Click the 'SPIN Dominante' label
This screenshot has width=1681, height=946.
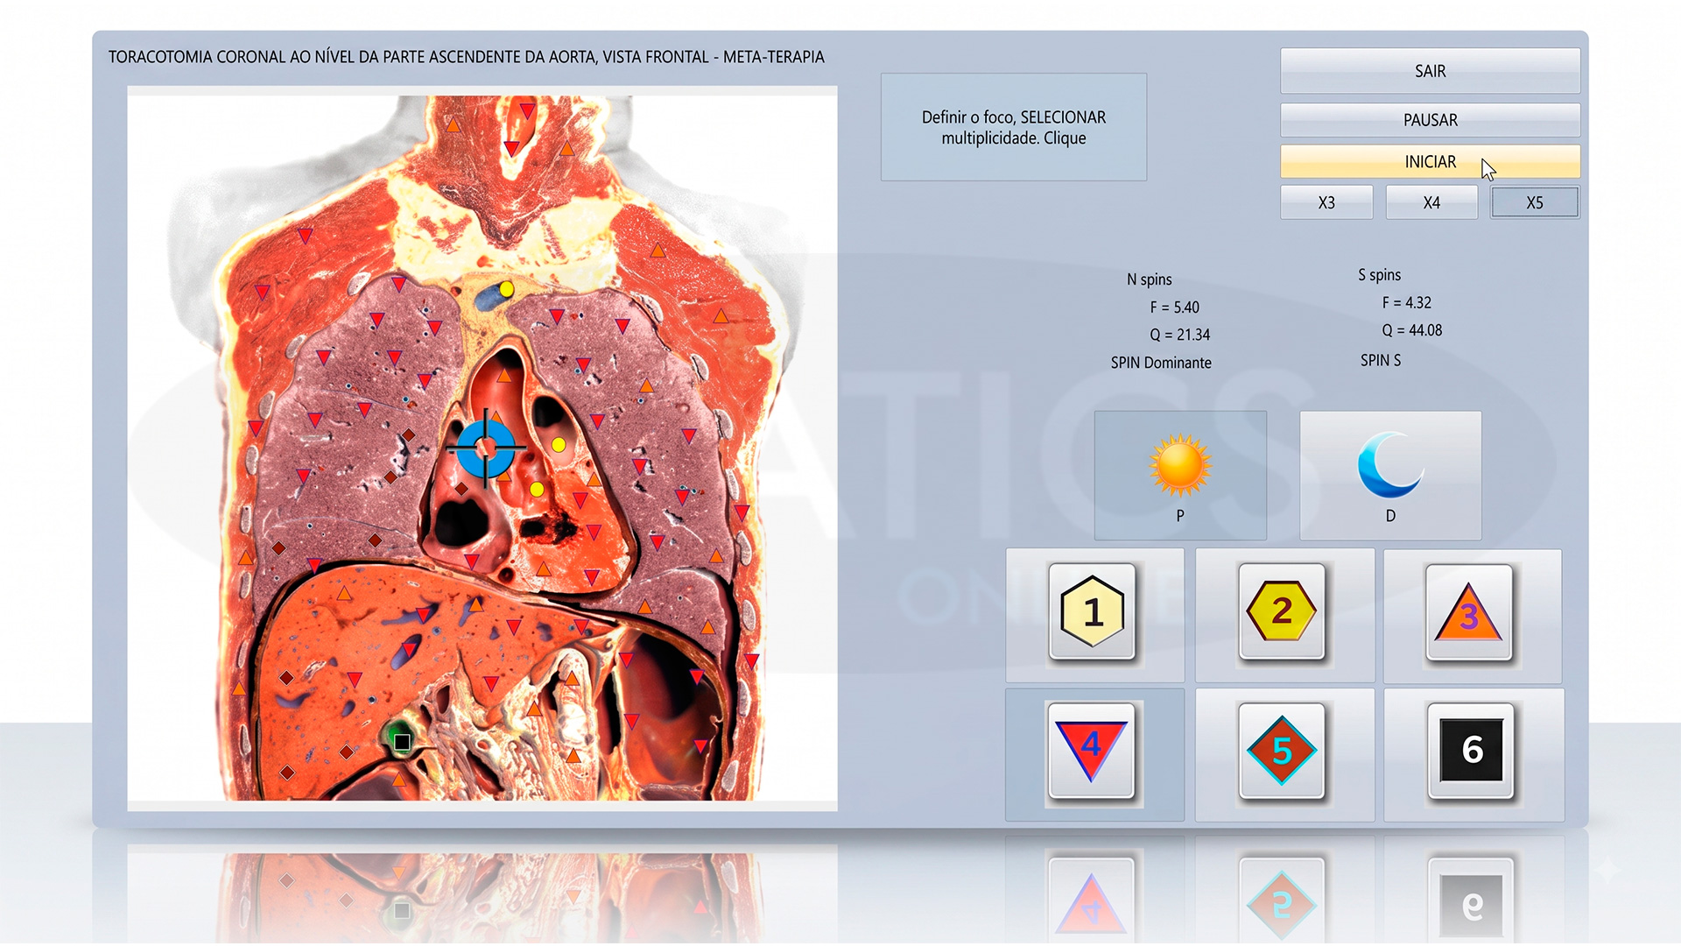[x=1161, y=363]
